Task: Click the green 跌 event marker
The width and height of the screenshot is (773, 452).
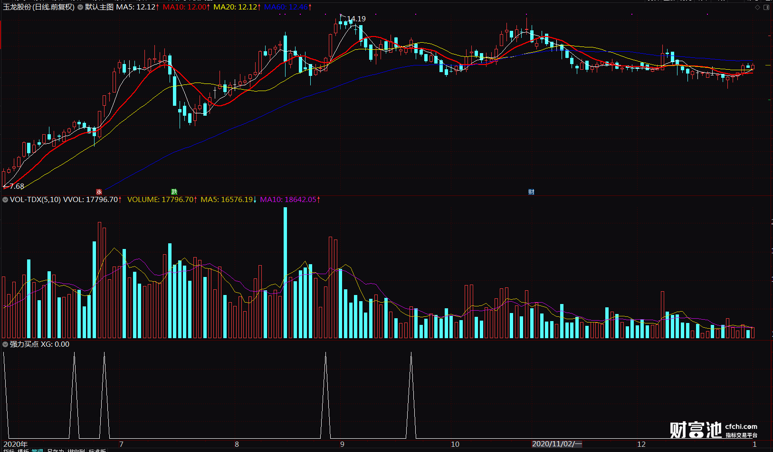Action: (174, 192)
